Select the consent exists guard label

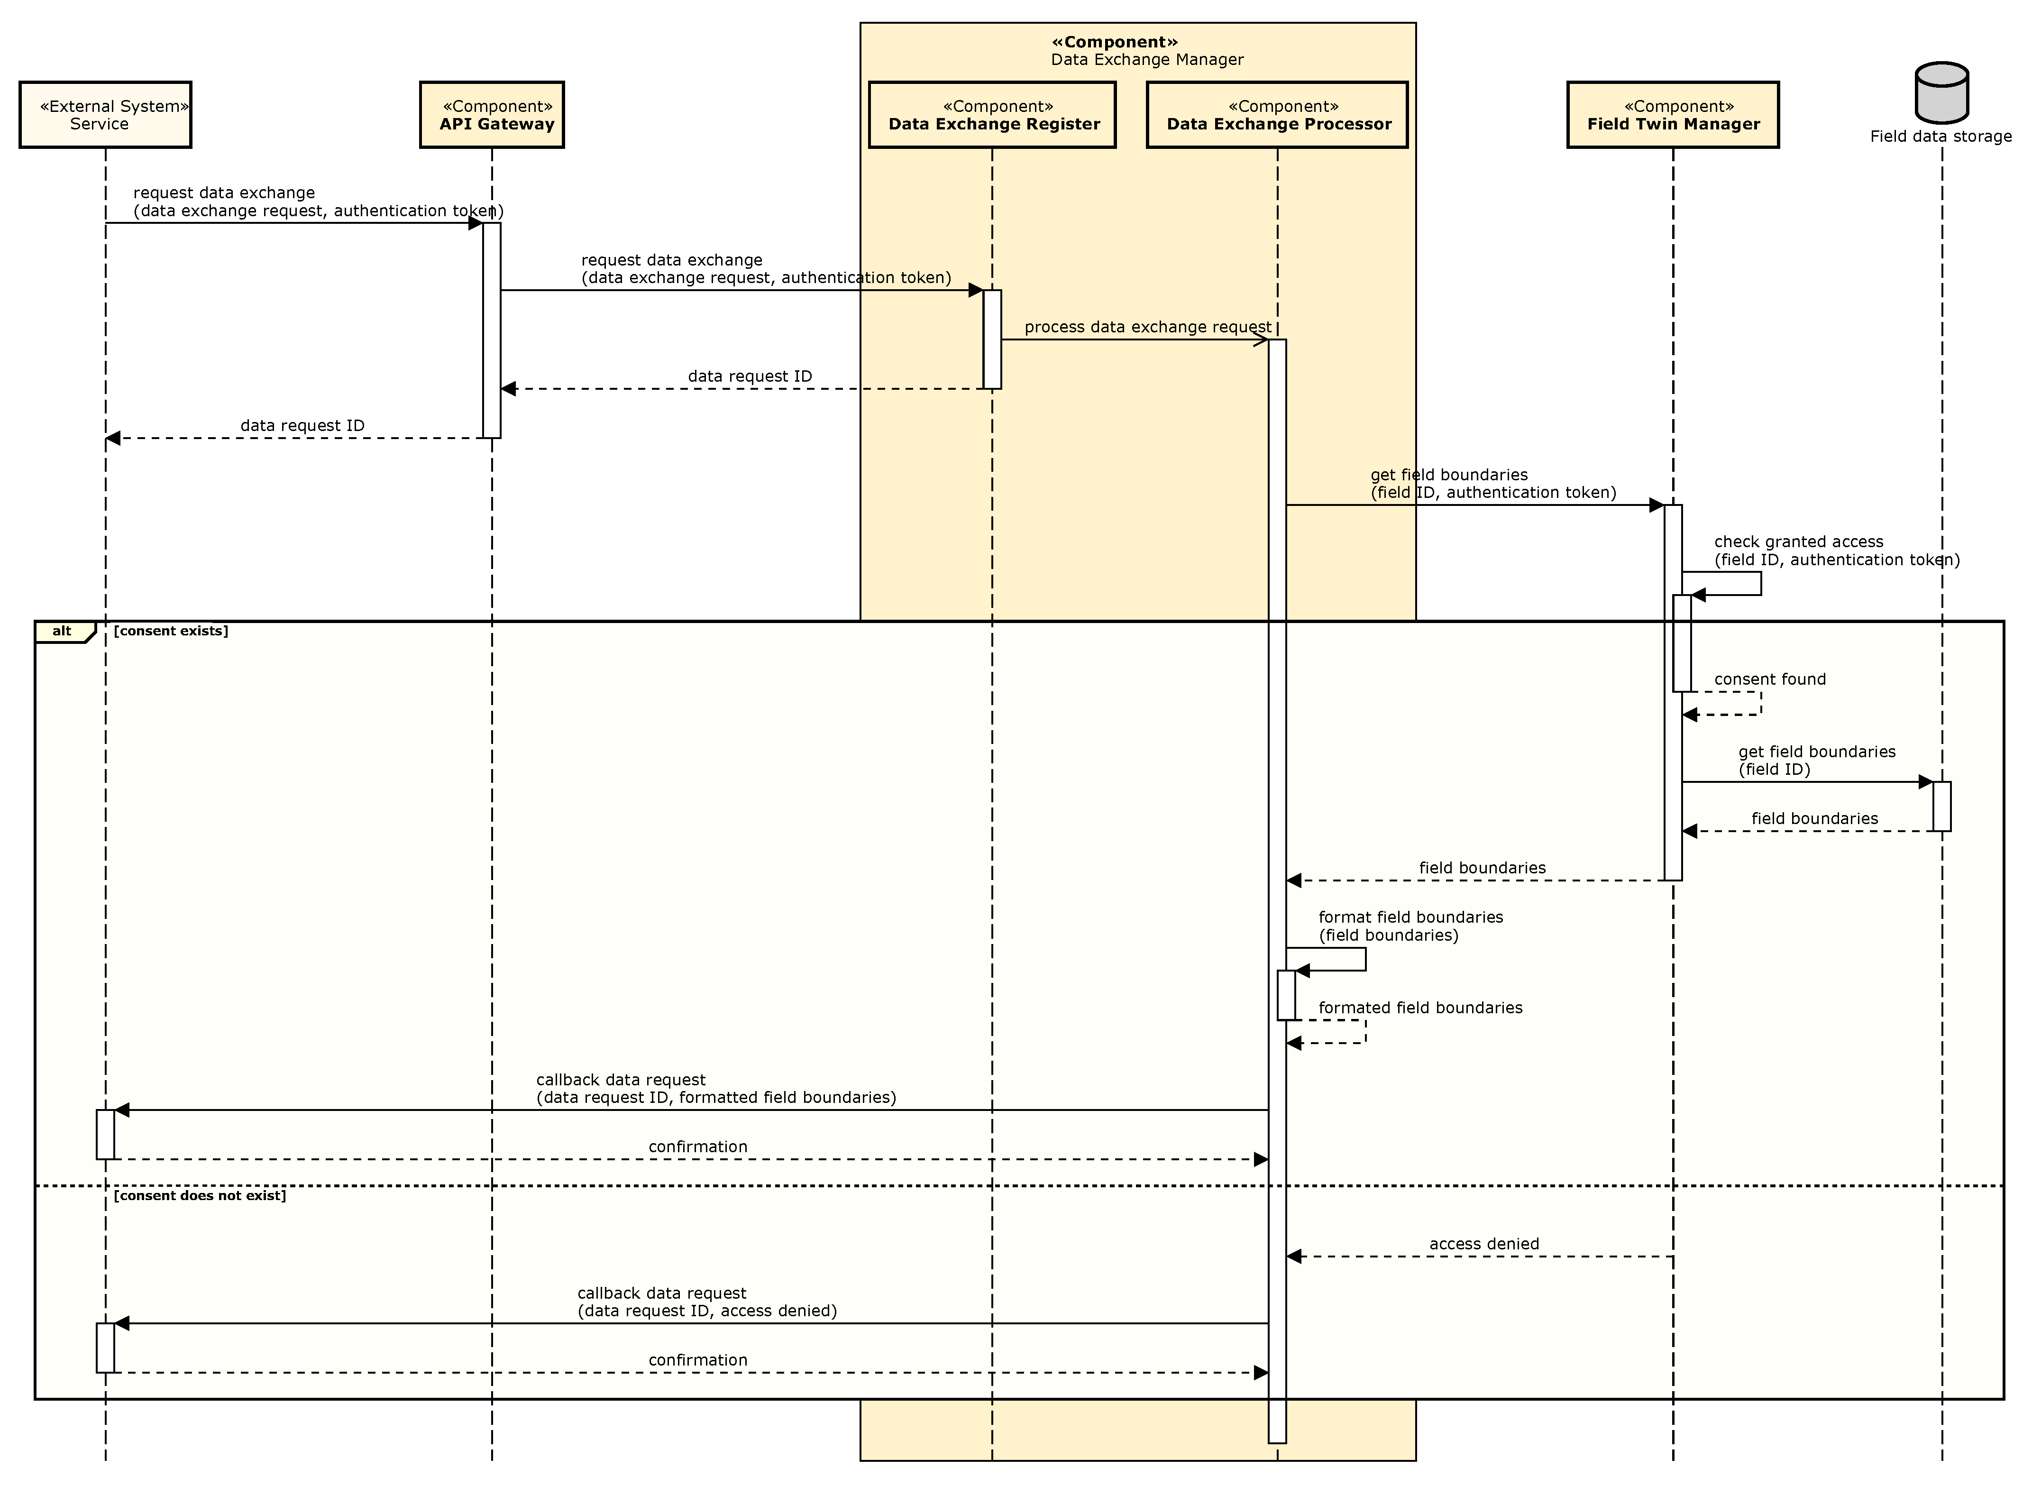tap(171, 632)
